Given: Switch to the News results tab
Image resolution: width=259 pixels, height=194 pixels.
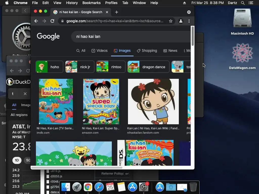Looking at the screenshot, I should coord(170,51).
